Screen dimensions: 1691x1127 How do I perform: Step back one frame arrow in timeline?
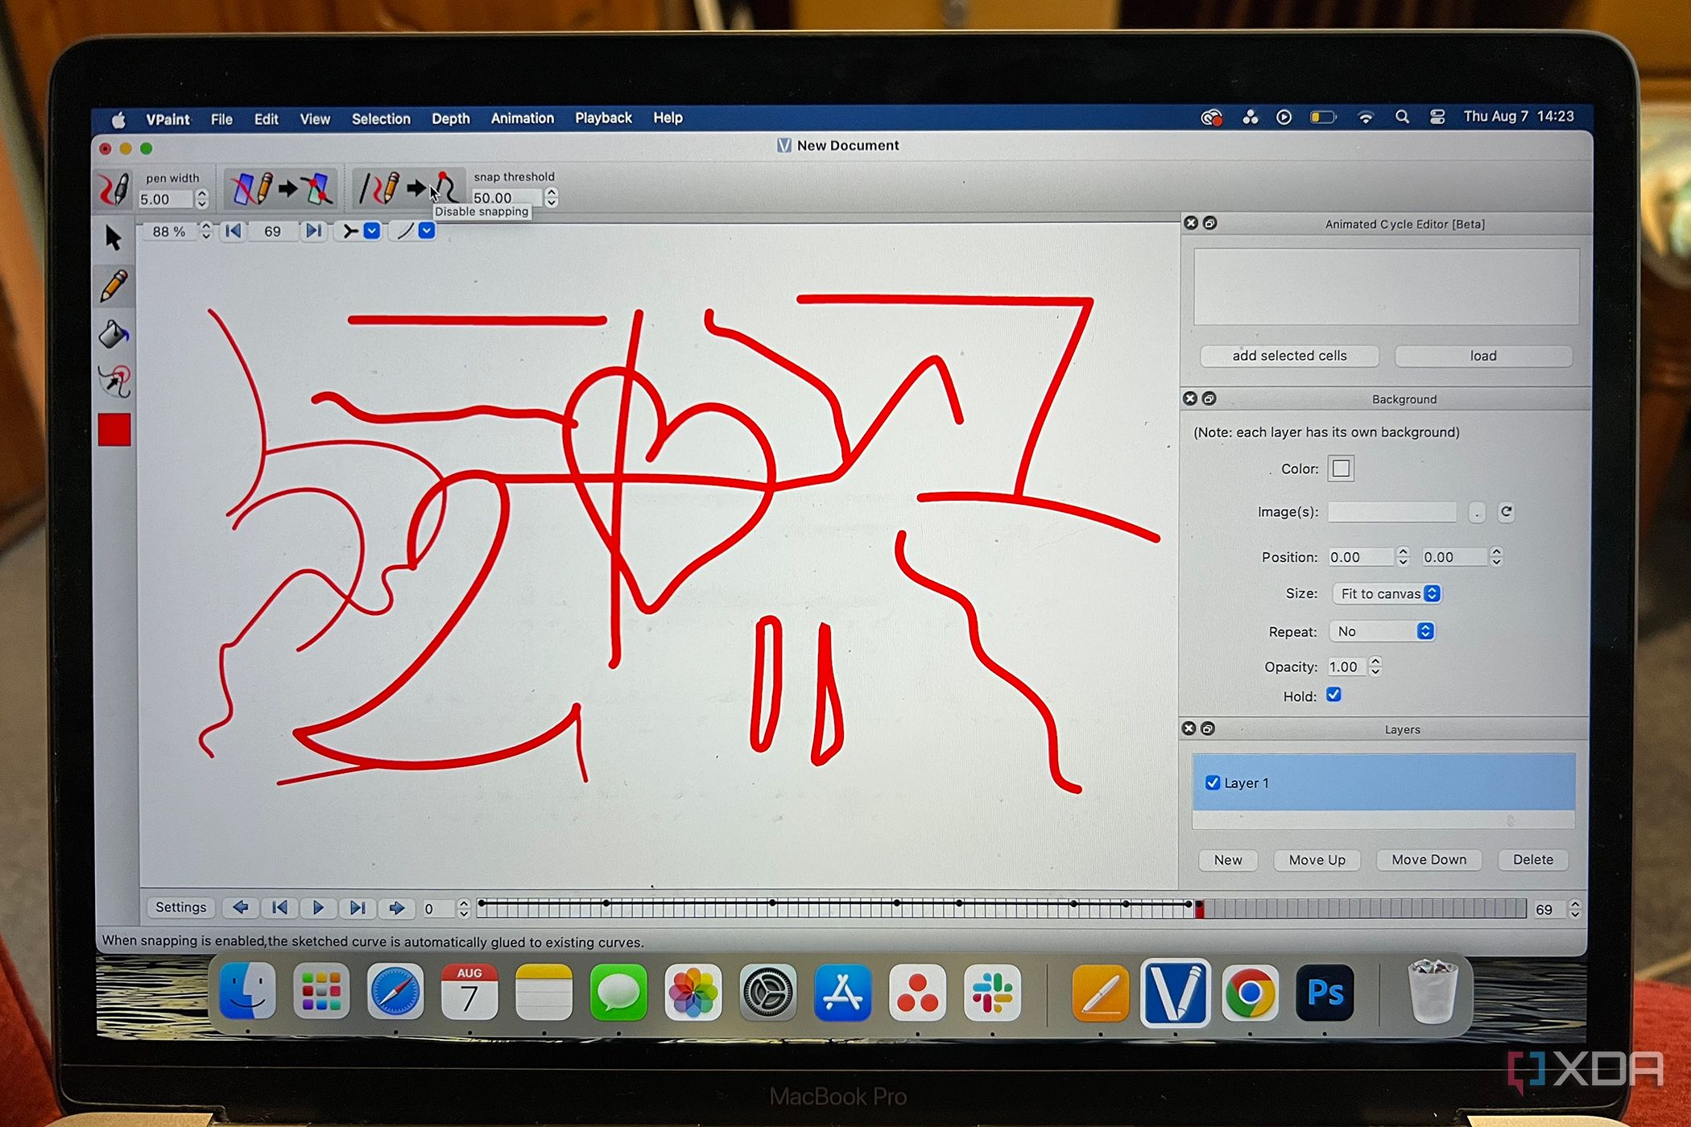coord(240,908)
